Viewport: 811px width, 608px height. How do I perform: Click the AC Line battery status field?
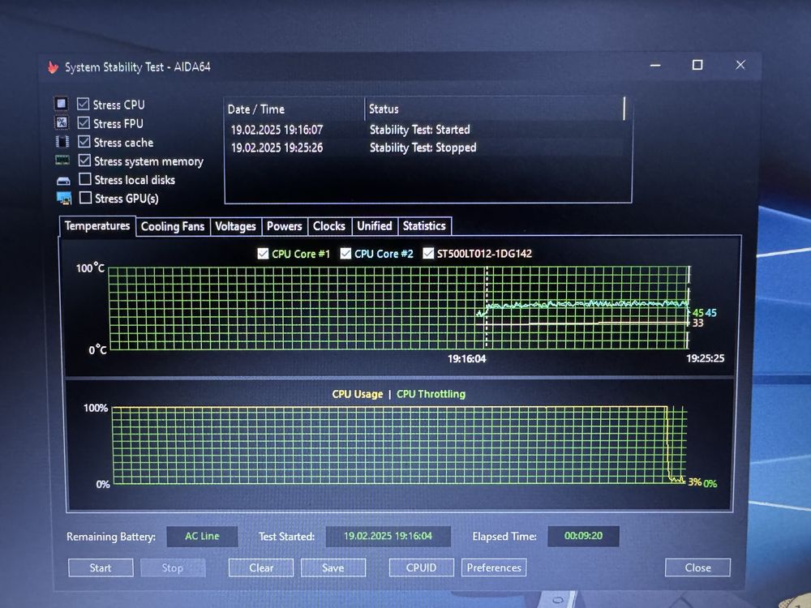click(202, 536)
